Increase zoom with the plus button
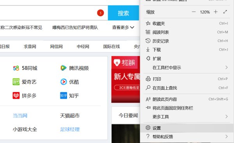 (x=216, y=12)
